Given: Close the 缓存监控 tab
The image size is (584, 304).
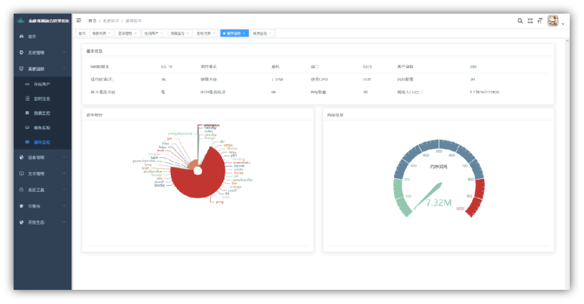Looking at the screenshot, I should [244, 34].
